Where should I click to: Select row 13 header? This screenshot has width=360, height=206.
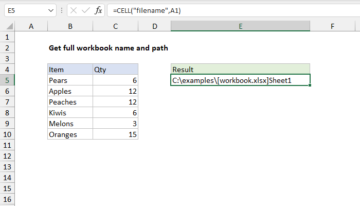pyautogui.click(x=7, y=167)
